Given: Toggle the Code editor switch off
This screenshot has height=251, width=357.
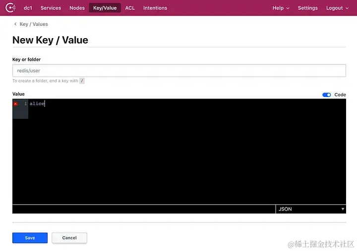Looking at the screenshot, I should [326, 95].
